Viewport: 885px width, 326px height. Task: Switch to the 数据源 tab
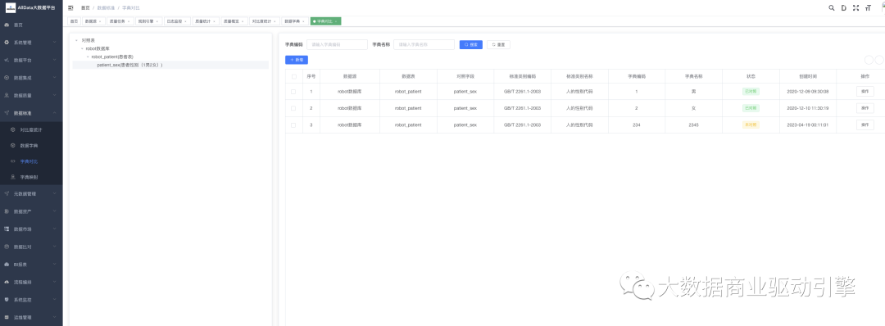coord(93,20)
